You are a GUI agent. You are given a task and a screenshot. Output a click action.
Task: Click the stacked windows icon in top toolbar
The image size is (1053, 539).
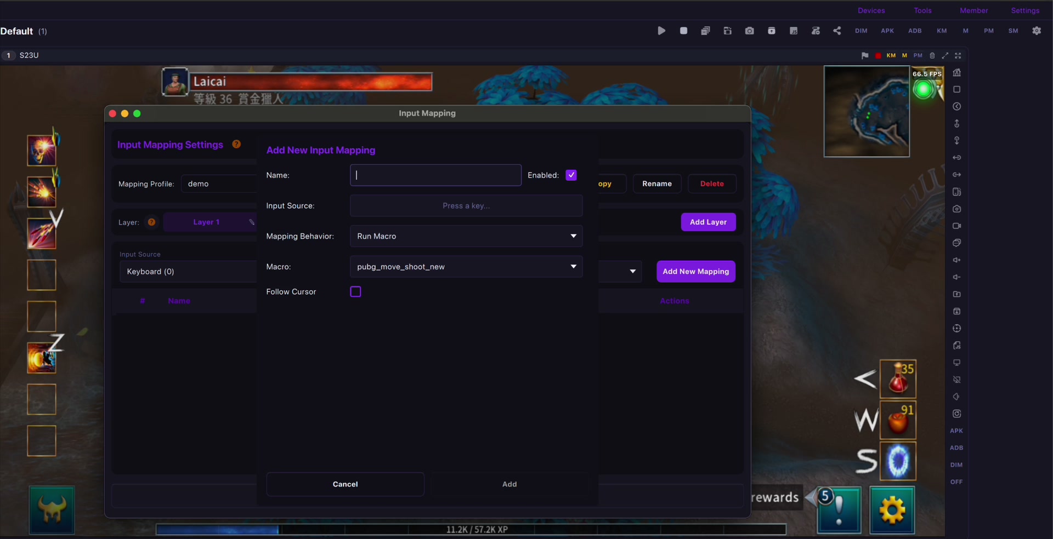tap(705, 31)
